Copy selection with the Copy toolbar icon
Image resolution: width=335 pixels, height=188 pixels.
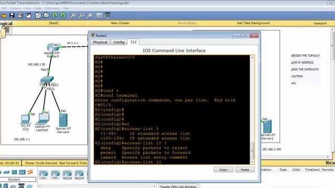click(38, 15)
